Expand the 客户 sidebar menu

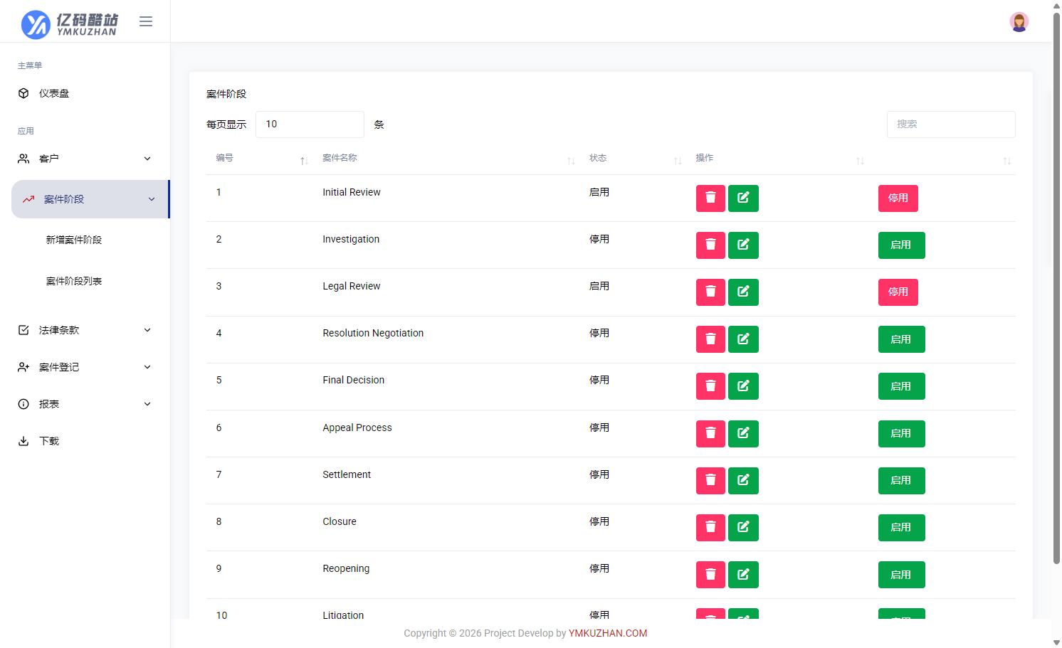click(85, 159)
